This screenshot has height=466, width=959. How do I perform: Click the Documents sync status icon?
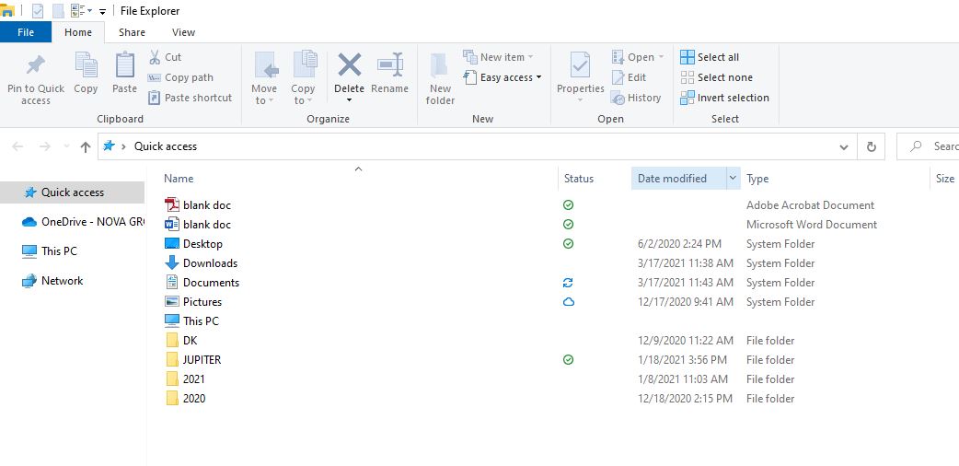coord(568,283)
